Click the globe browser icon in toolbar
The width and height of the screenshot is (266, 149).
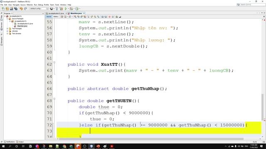tap(52, 9)
